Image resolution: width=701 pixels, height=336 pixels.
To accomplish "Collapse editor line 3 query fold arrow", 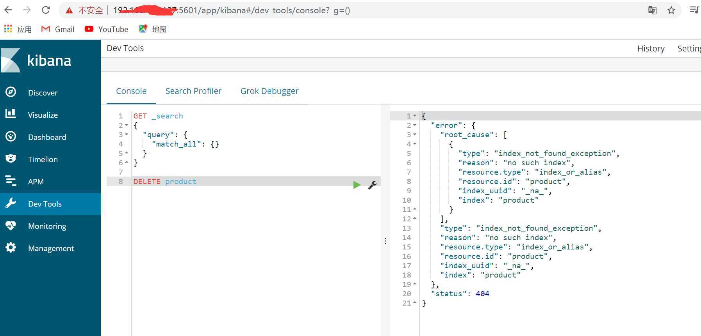I will [127, 134].
